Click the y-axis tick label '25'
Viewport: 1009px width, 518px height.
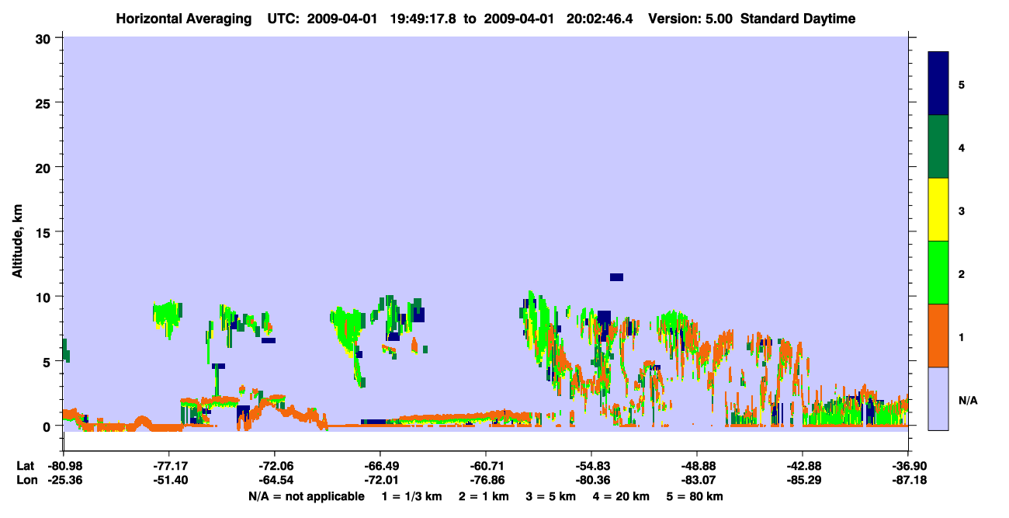coord(45,103)
